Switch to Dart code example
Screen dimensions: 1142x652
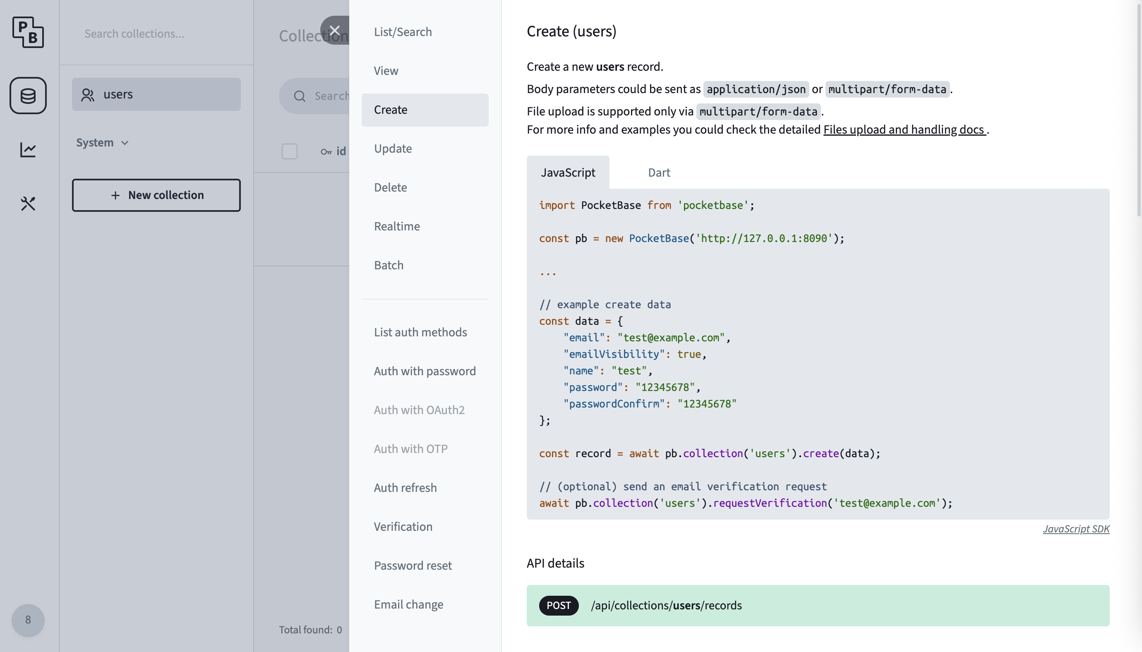[x=659, y=173]
